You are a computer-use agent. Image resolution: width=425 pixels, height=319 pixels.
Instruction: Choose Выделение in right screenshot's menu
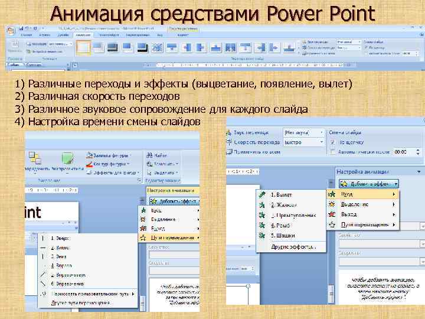click(x=363, y=204)
